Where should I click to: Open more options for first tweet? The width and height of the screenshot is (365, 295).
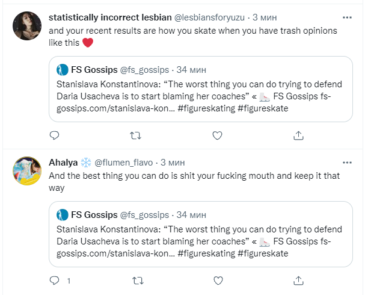tap(347, 17)
